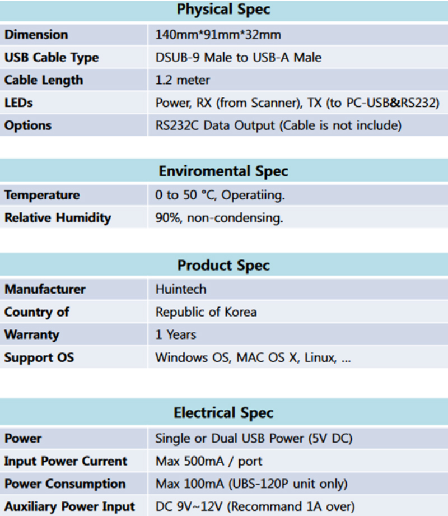Viewport: 448px width, 516px height.
Task: Click the Single or Dual USB Power value
Action: click(254, 438)
